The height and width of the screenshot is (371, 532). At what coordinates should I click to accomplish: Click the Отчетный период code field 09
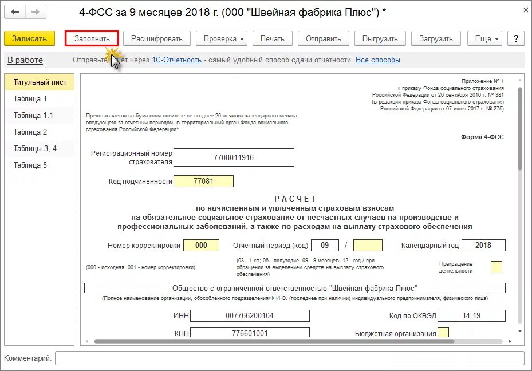(325, 245)
